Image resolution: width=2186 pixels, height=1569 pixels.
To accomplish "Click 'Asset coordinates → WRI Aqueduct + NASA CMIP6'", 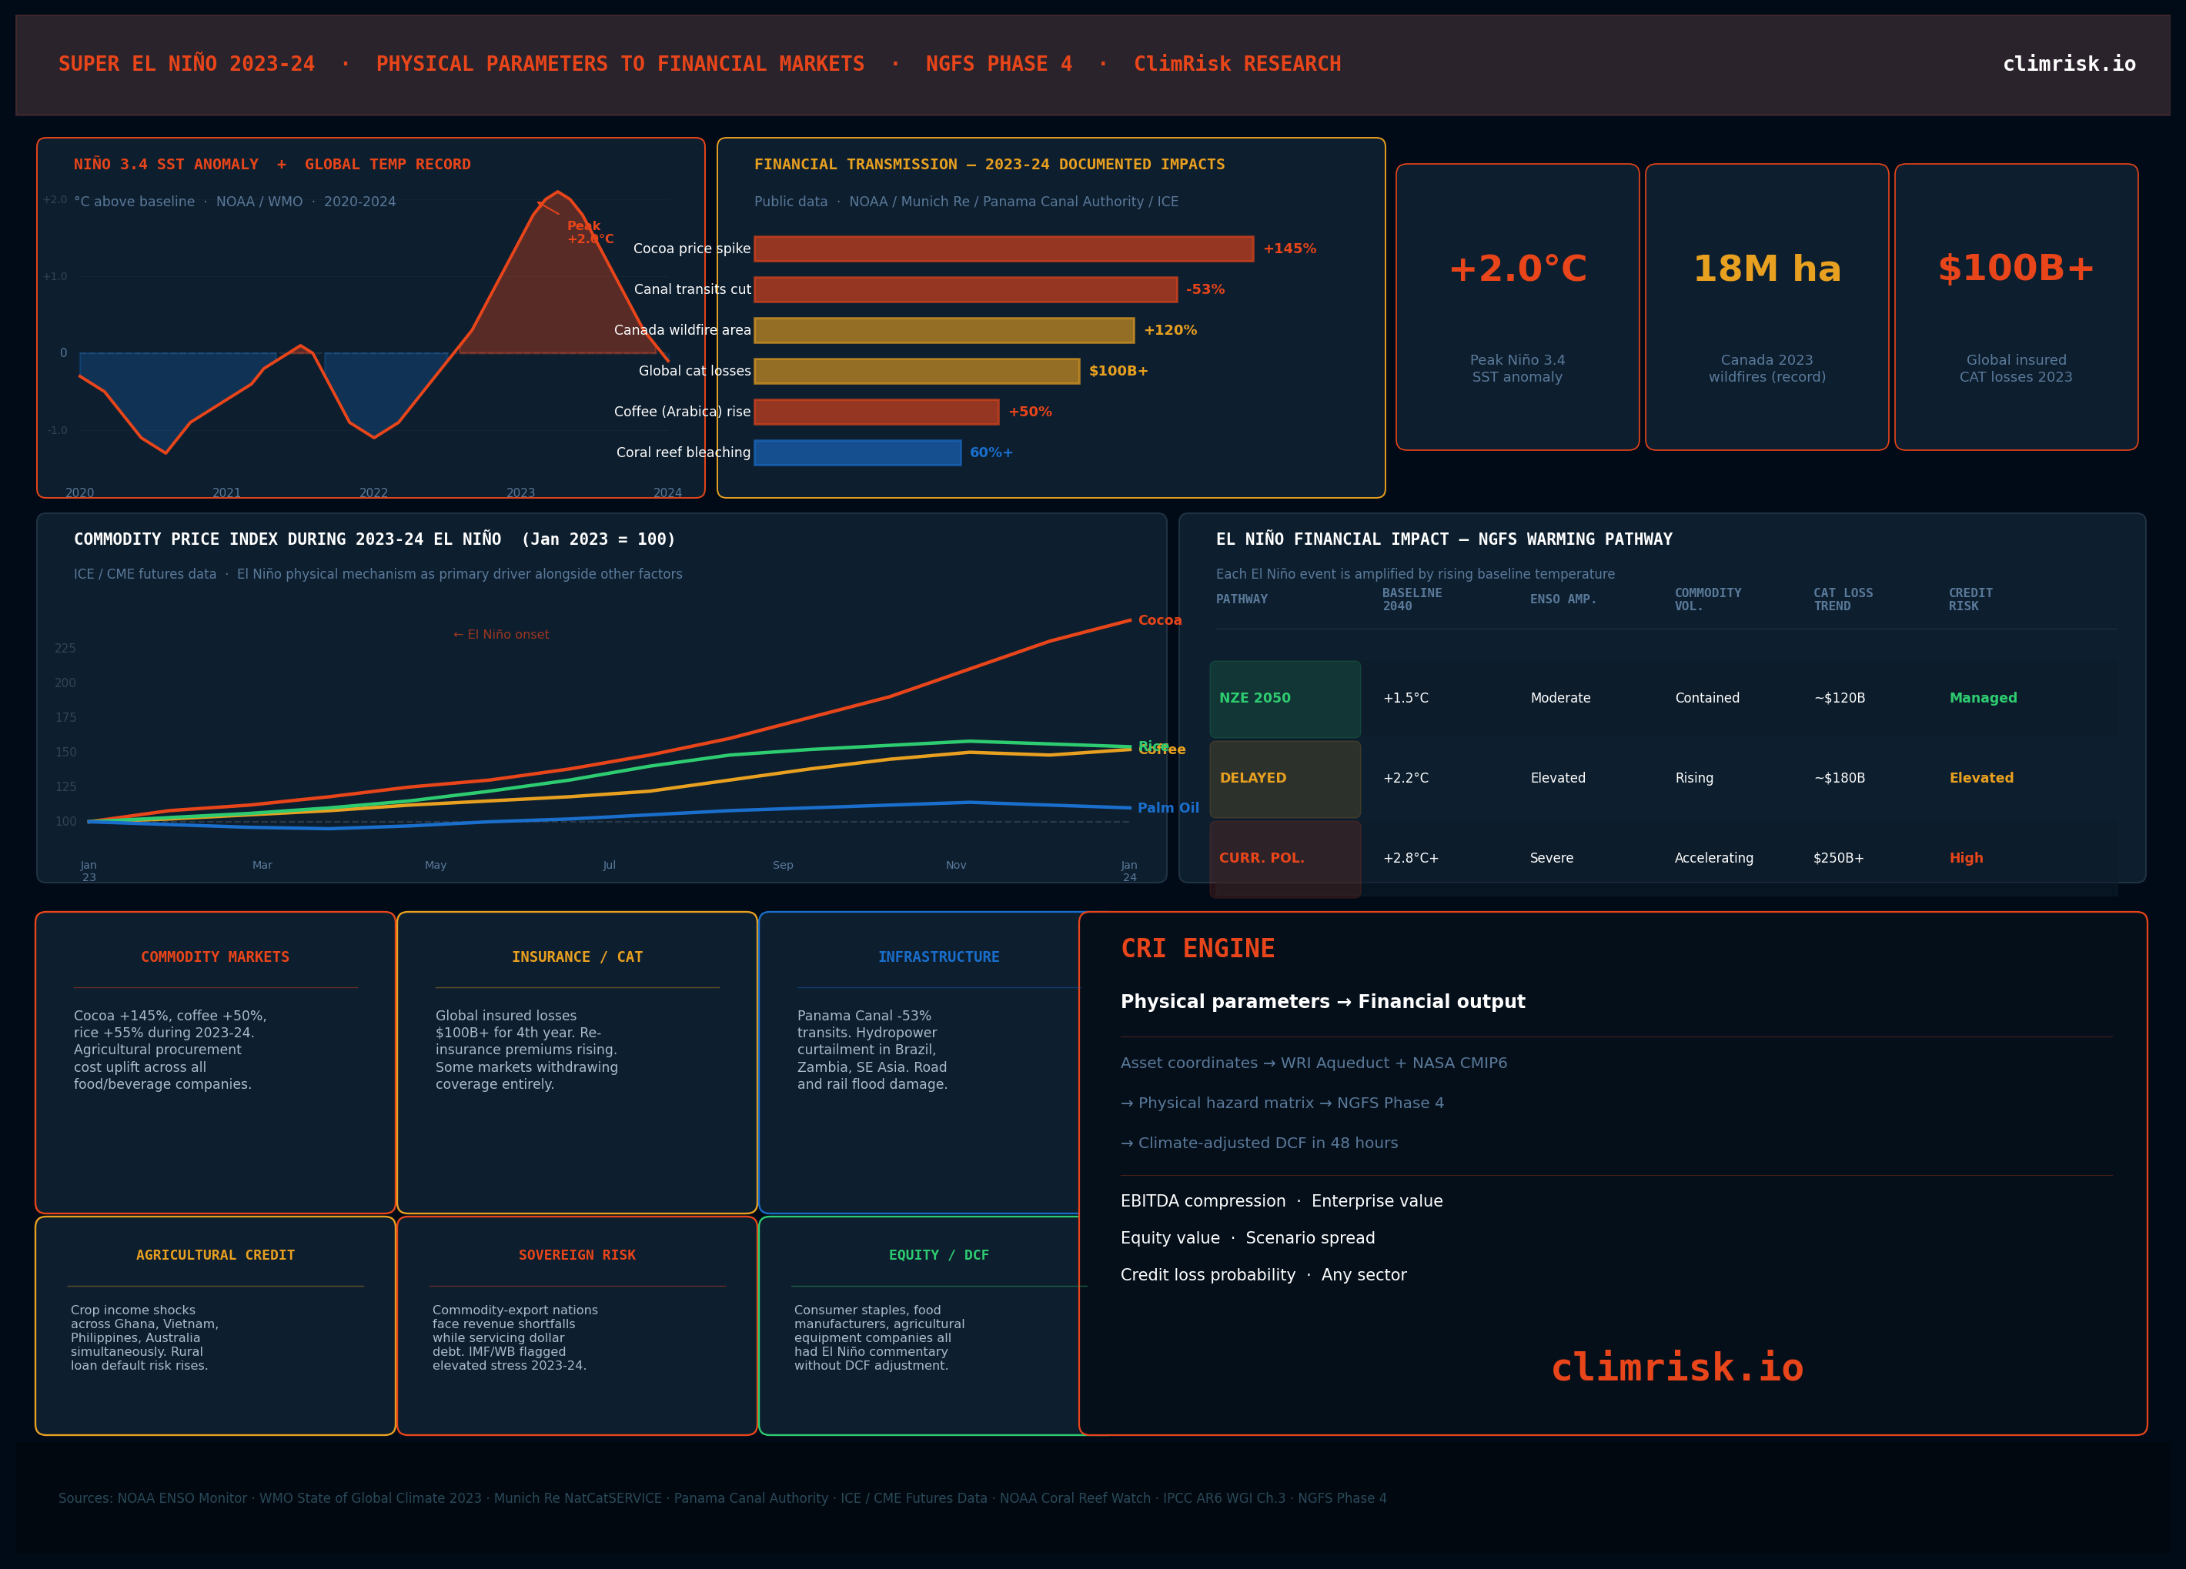I will click(1314, 1063).
